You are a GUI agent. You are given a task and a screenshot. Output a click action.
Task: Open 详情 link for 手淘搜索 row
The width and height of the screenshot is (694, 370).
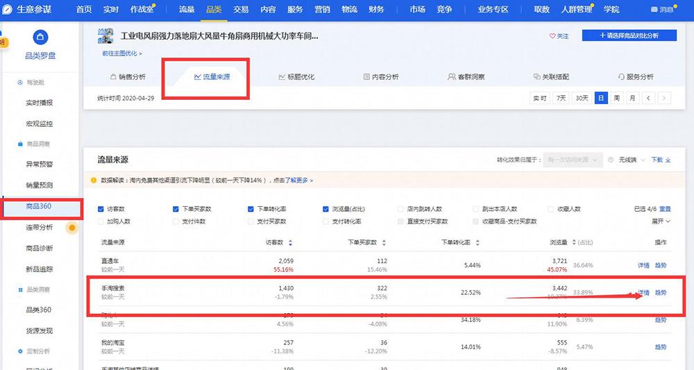tap(643, 293)
